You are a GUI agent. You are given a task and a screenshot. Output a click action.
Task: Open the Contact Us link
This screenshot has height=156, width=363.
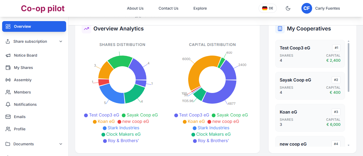click(168, 8)
